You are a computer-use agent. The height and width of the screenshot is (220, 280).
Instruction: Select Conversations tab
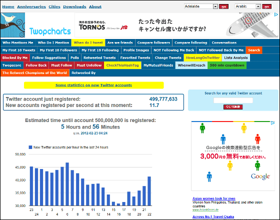224,42
